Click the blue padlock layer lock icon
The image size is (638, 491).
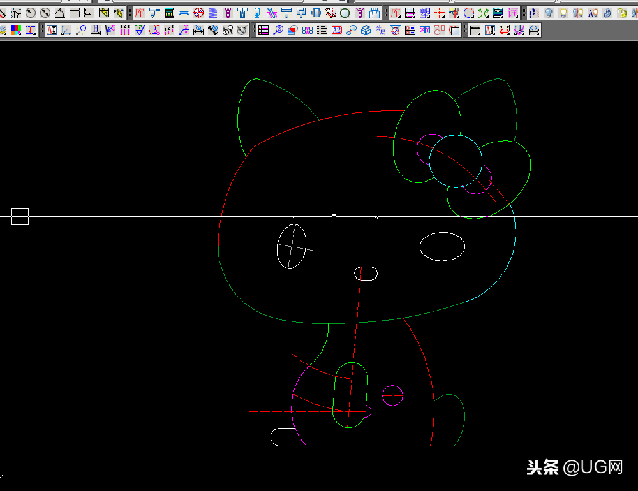pos(607,13)
